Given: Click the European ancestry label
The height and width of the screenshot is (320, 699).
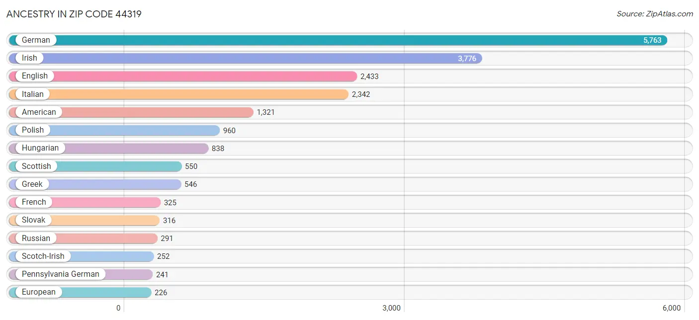Looking at the screenshot, I should 39,292.
